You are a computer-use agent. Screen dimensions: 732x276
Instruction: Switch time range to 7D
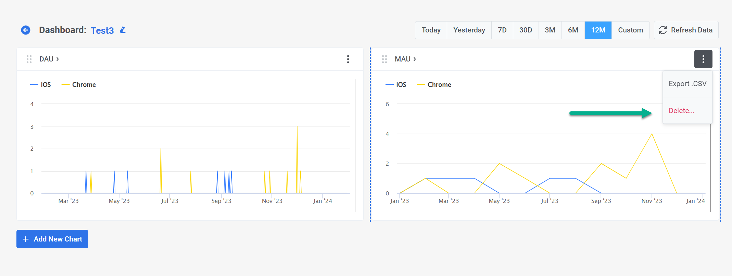coord(502,30)
